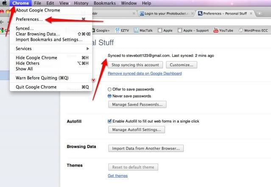Open Manage Autofill Settings...
Viewport: 271px width, 187px height.
point(137,130)
